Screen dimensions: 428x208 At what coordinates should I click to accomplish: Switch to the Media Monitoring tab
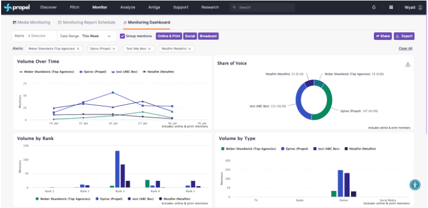click(x=32, y=22)
